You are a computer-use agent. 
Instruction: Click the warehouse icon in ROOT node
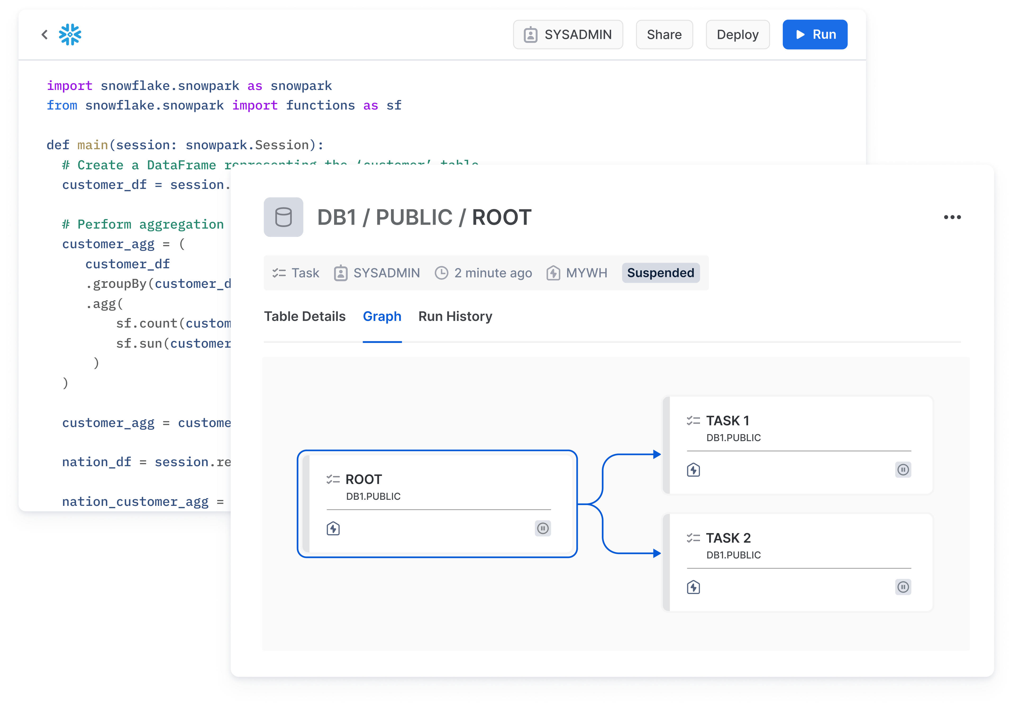333,528
